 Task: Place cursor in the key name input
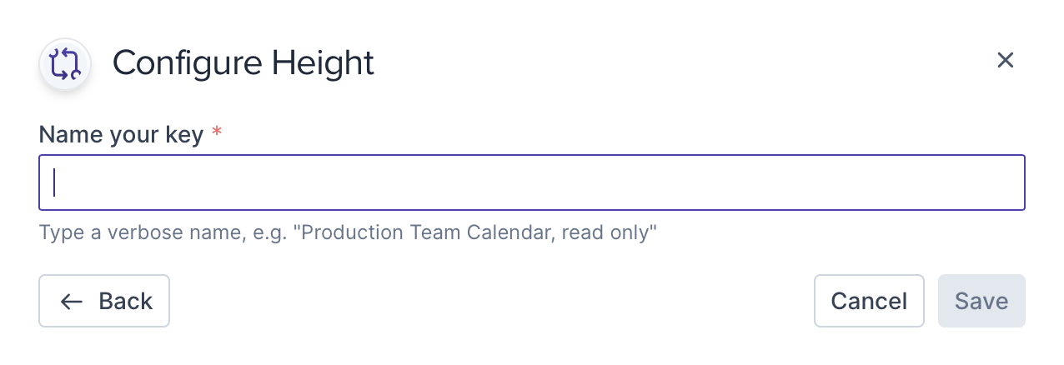pyautogui.click(x=532, y=182)
